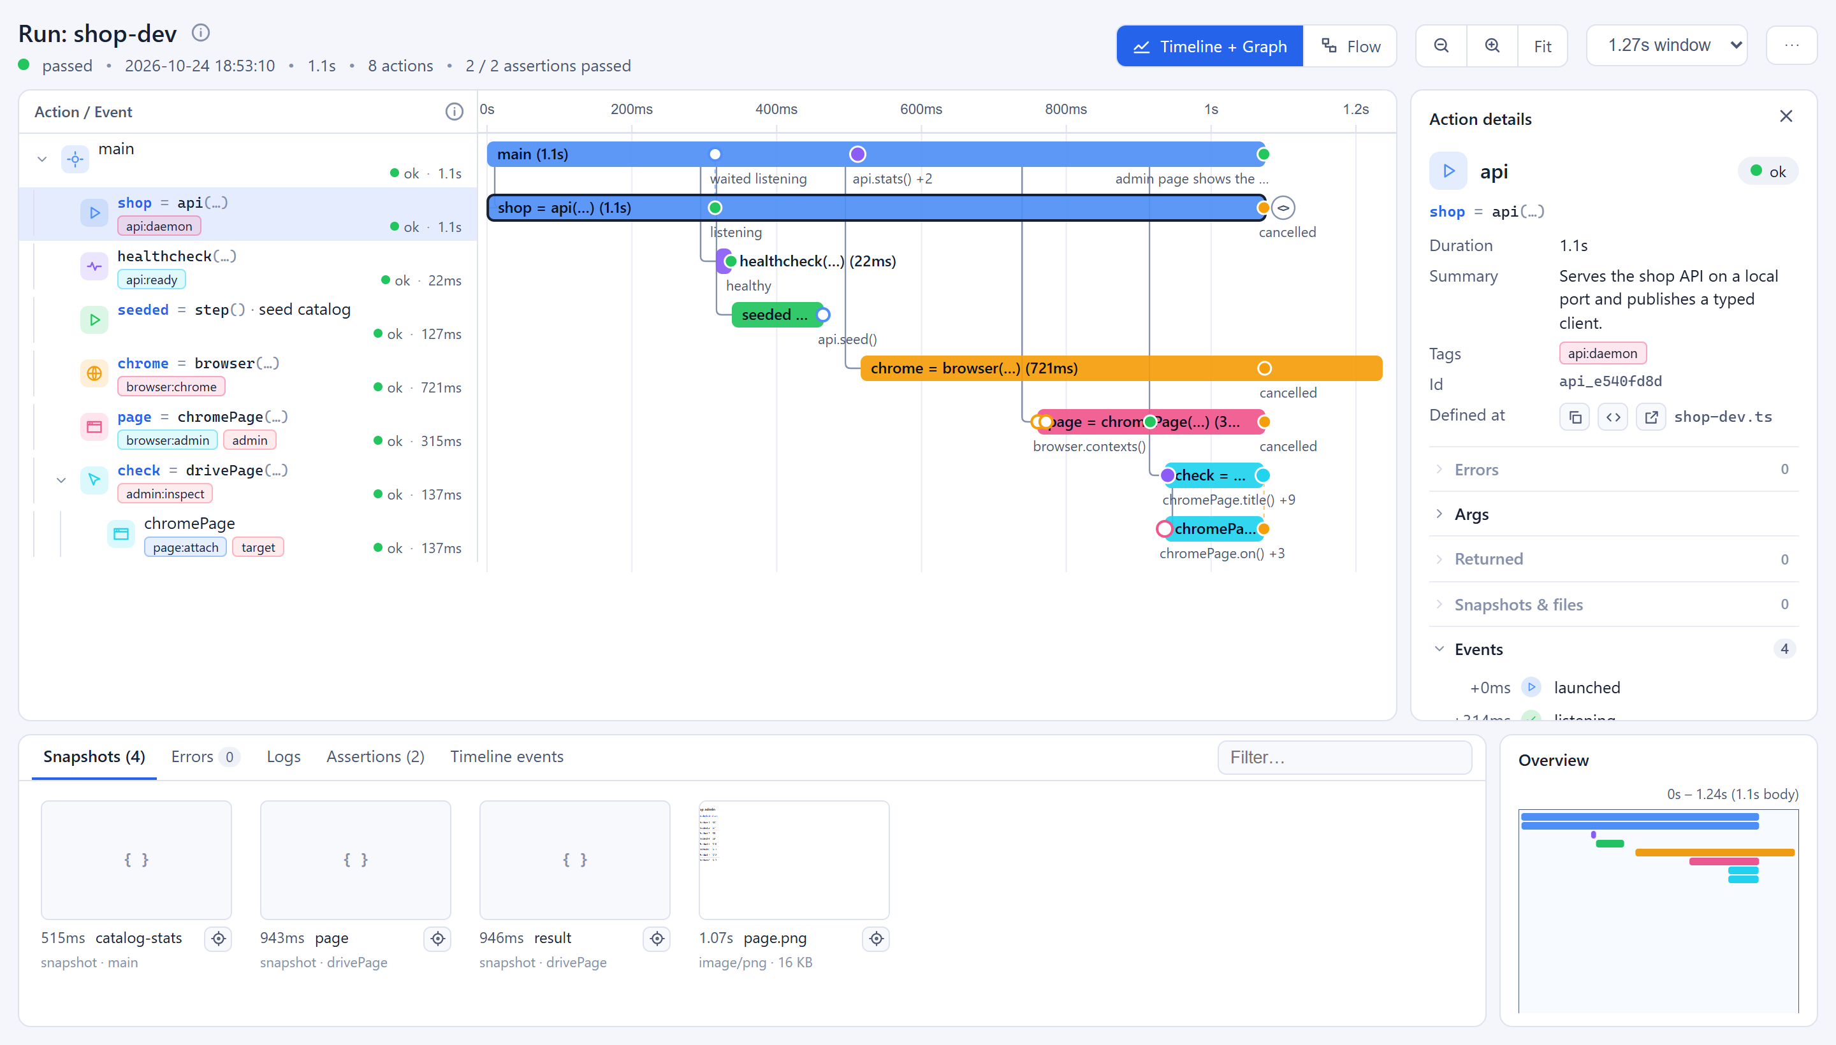Locate the result snapshot with target icon
1836x1045 pixels.
pos(656,939)
